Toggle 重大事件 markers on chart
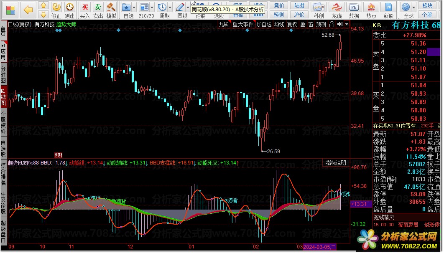Image resolution: width=444 pixels, height=253 pixels. pos(243,25)
